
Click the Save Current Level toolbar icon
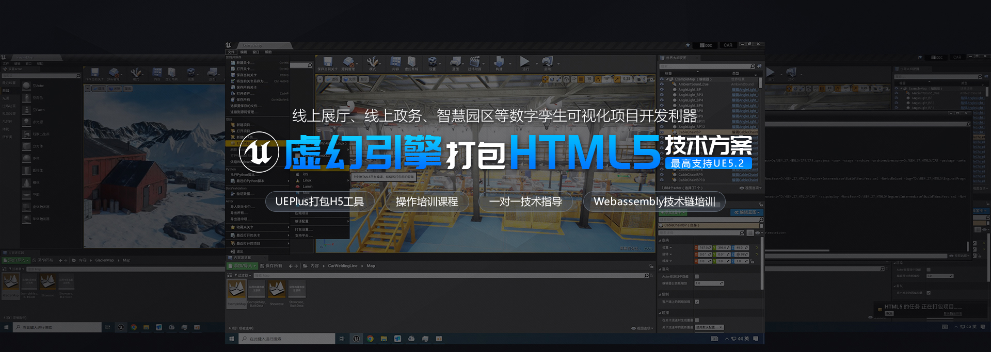tap(327, 63)
